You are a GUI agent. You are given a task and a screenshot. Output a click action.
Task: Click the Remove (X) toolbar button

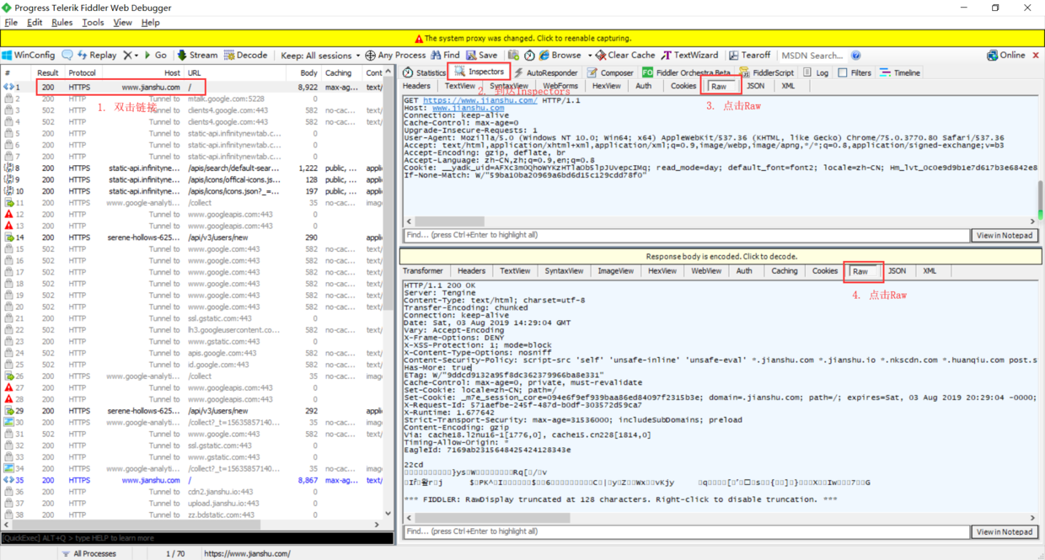click(x=127, y=56)
